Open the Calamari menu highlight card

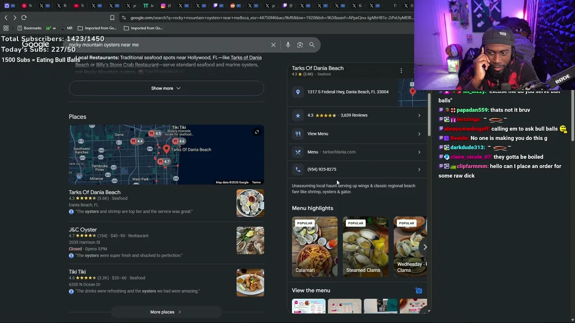pyautogui.click(x=314, y=247)
